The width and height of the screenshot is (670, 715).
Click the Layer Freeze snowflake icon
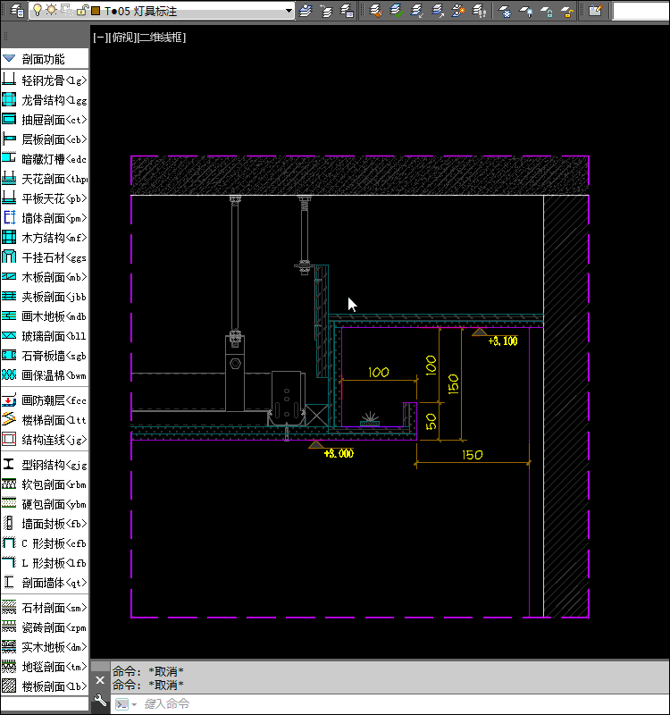(505, 11)
